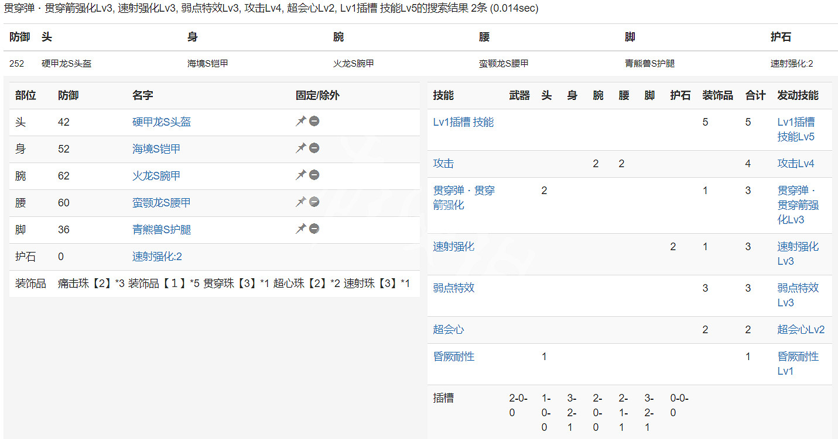
Task: Exclude 青熊兽S护腿 using the minus icon
Action: pyautogui.click(x=314, y=229)
